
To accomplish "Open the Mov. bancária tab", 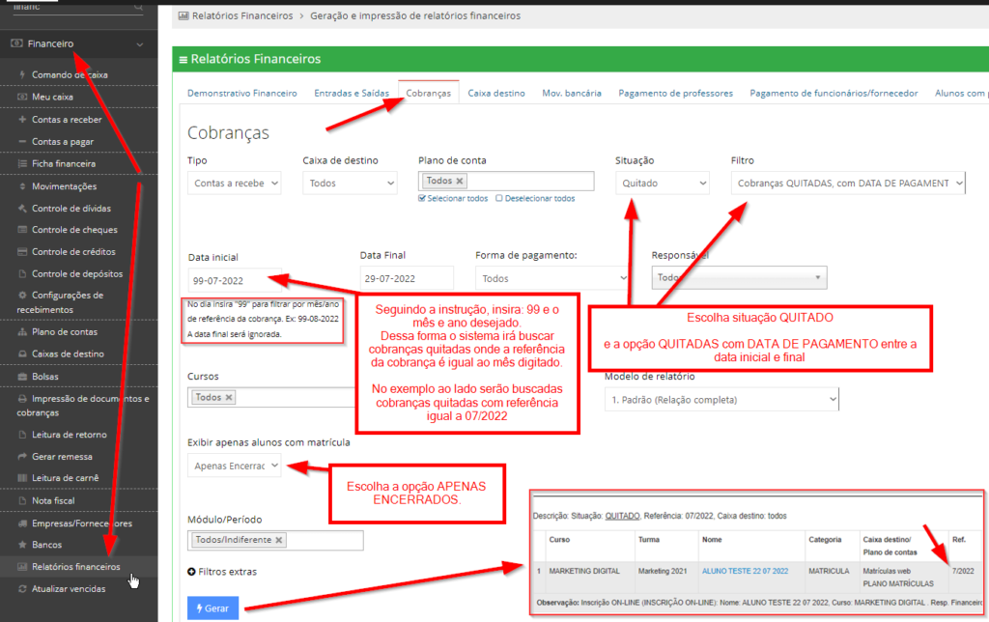I will [571, 94].
